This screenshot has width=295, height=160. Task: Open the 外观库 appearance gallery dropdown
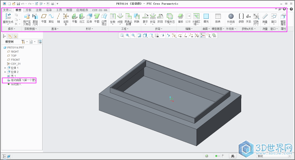pos(231,29)
